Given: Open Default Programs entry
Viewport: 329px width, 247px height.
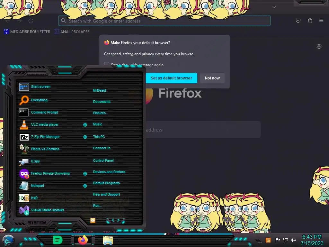Looking at the screenshot, I should coord(106,183).
